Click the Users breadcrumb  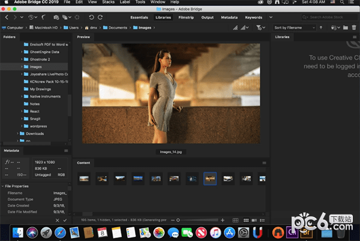(x=71, y=28)
